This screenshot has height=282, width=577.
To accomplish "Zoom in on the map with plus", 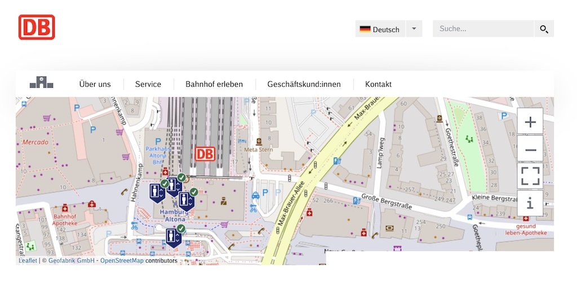I will click(530, 122).
